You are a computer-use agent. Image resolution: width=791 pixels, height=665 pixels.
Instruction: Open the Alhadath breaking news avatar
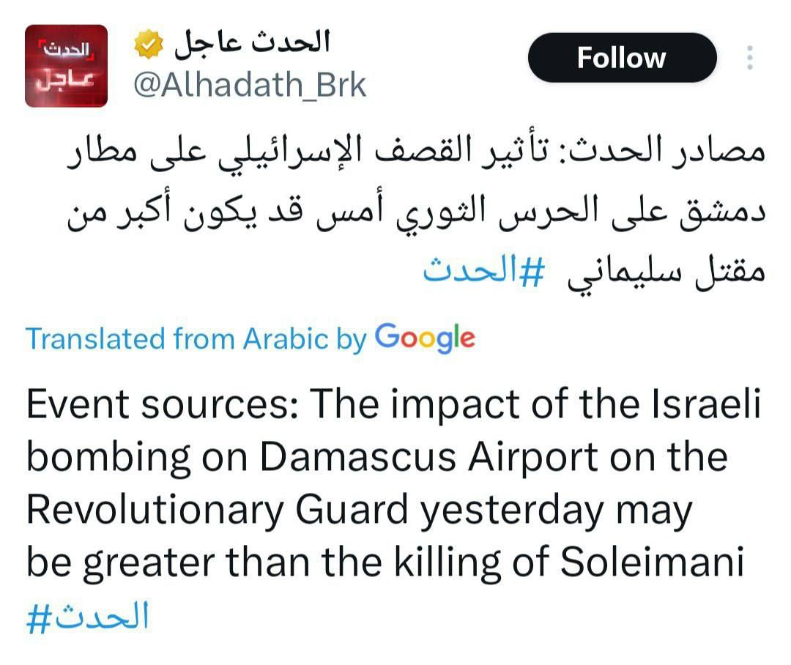(66, 66)
